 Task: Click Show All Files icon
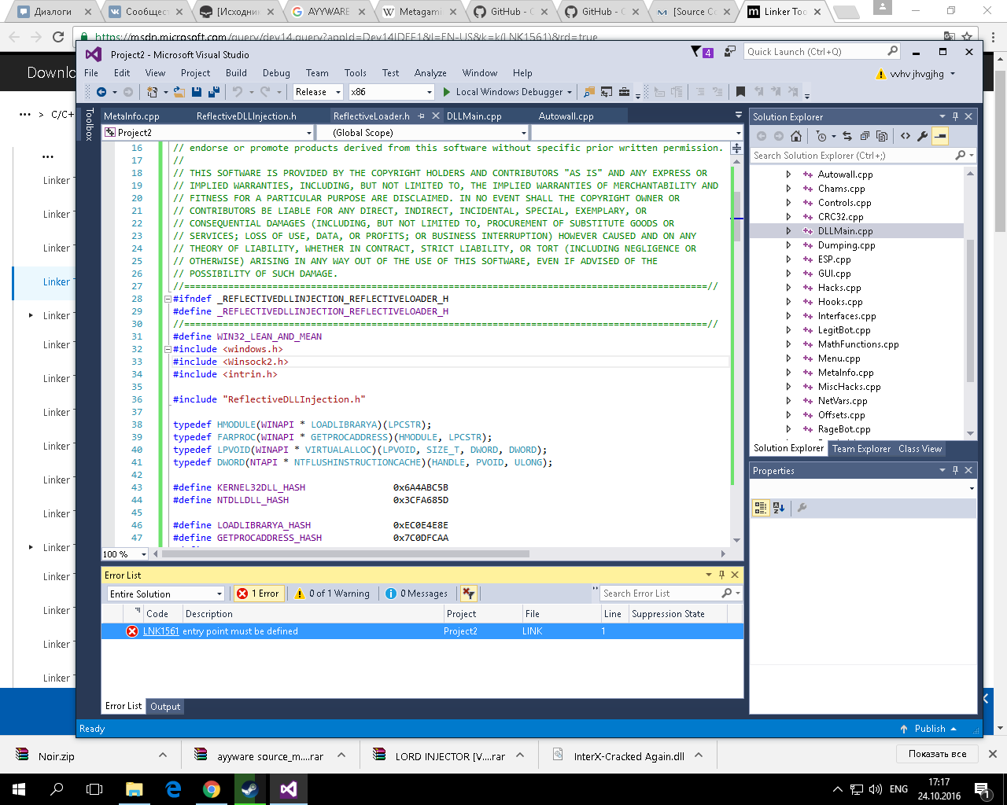[x=882, y=136]
